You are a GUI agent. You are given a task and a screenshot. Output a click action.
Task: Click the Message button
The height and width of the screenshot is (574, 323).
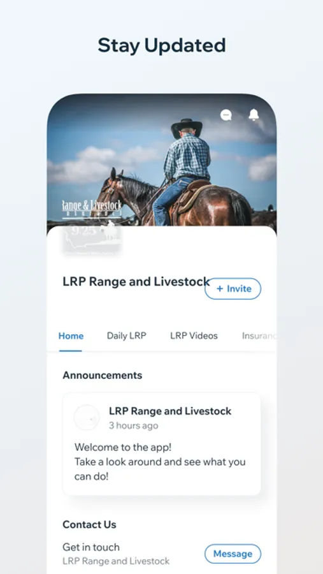(x=233, y=554)
